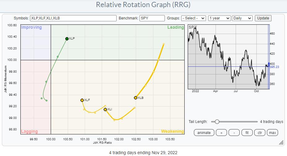Viewport: 287px width, 156px height.
Task: Adjust the Tail Length slider handle
Action: [x=217, y=122]
